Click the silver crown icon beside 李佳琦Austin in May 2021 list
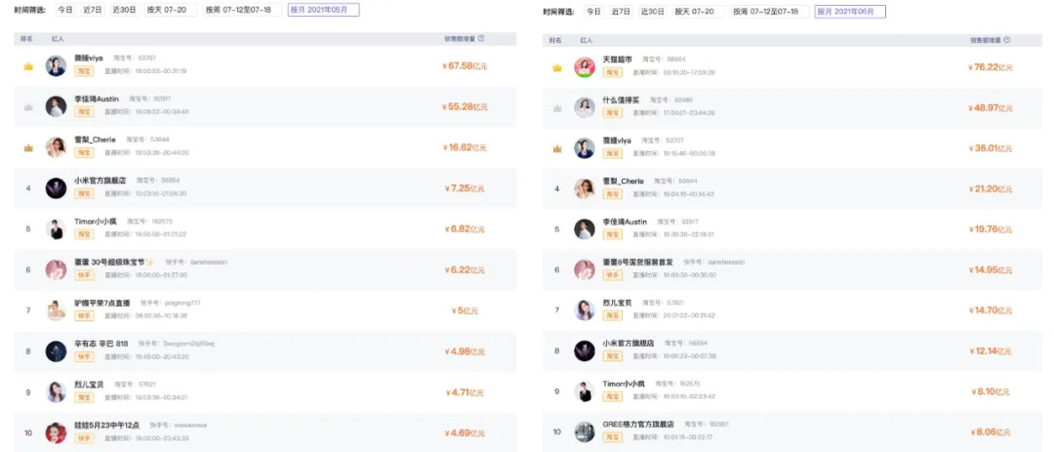This screenshot has height=452, width=1054. pos(28,107)
